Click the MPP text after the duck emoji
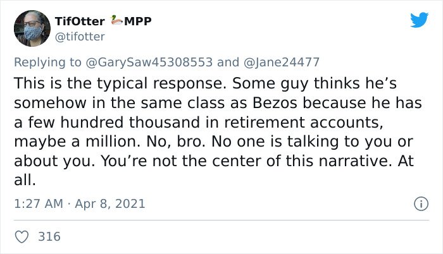 point(138,21)
